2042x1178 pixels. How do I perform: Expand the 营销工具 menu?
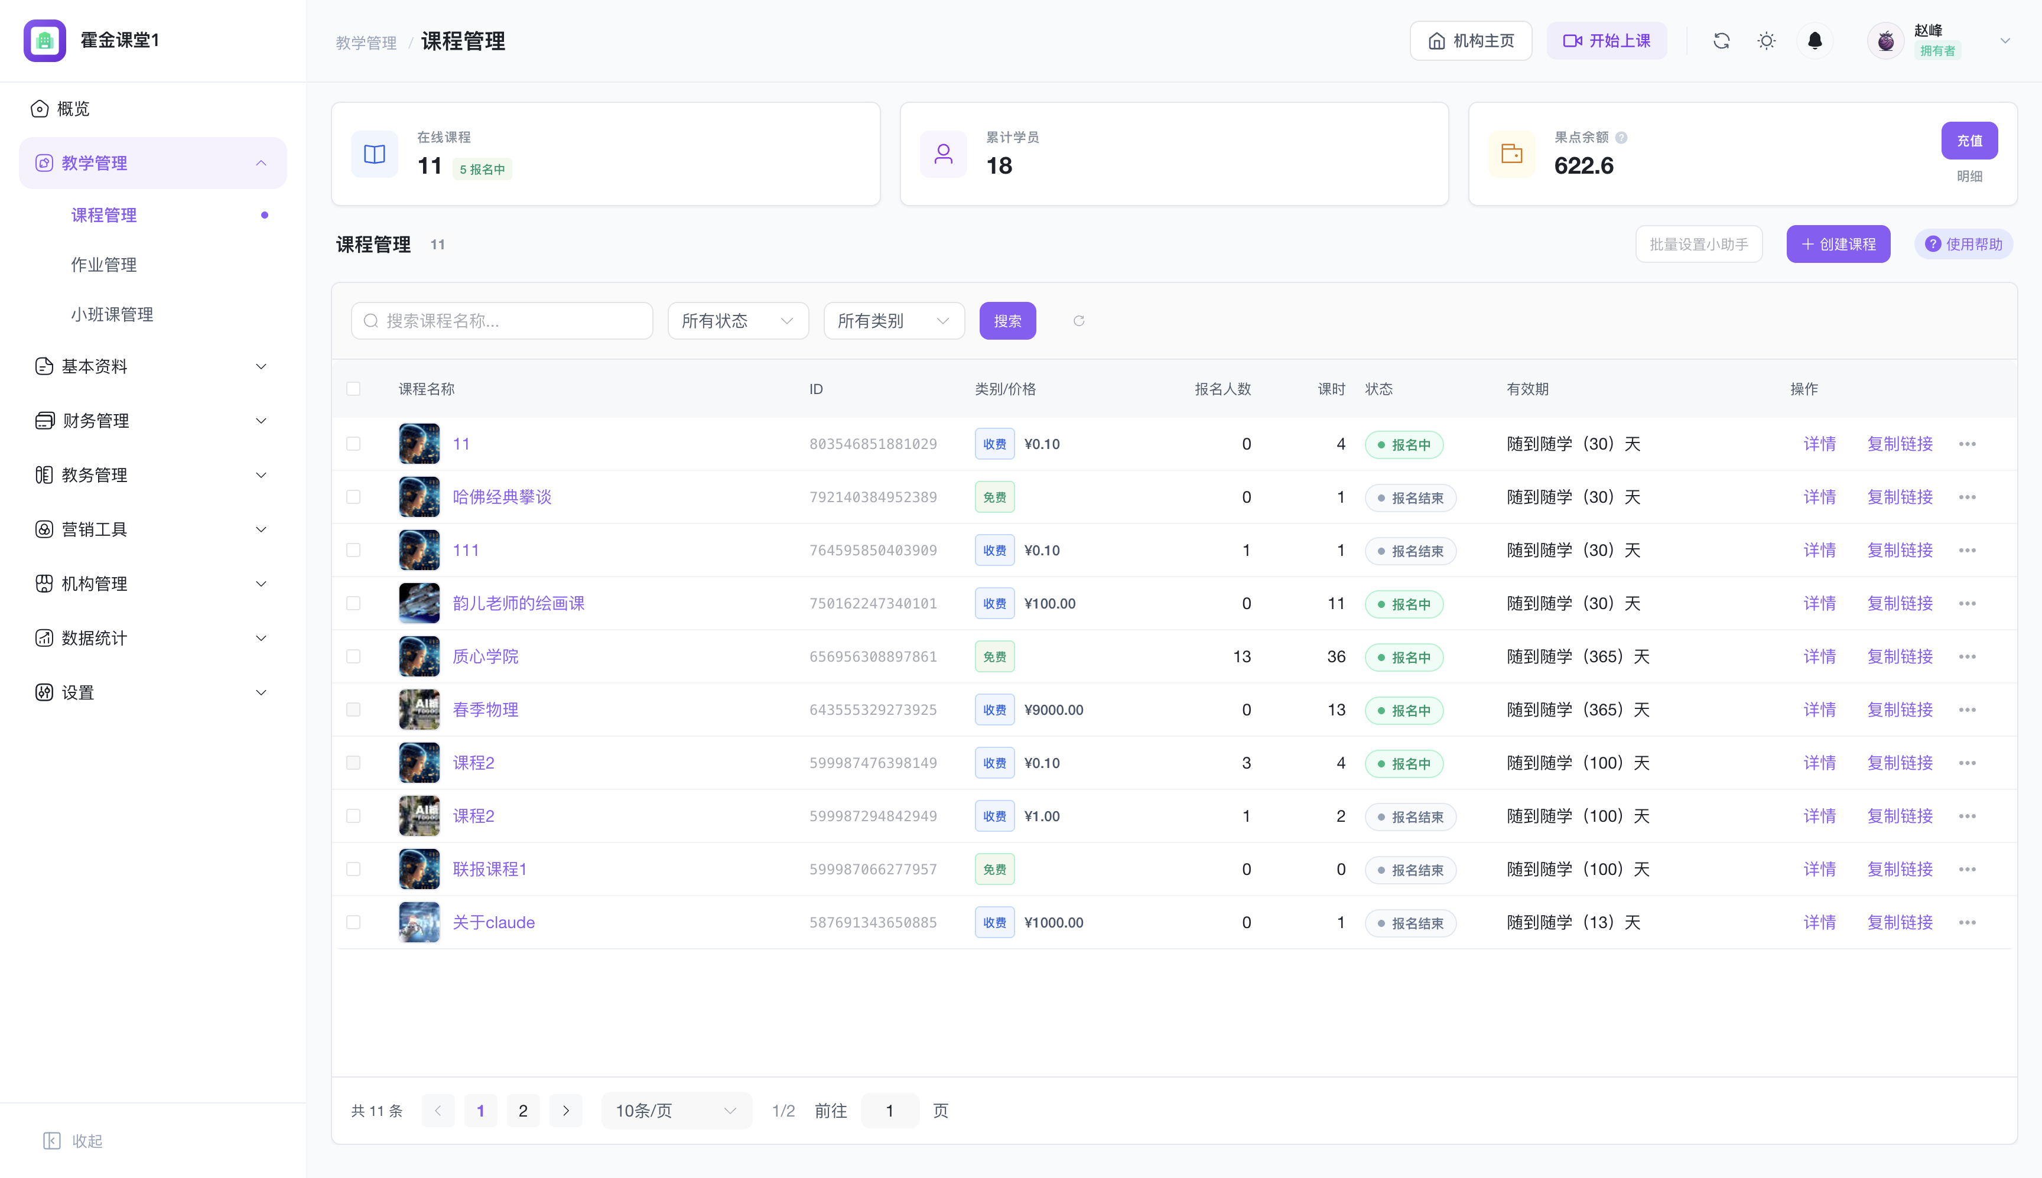coord(153,529)
